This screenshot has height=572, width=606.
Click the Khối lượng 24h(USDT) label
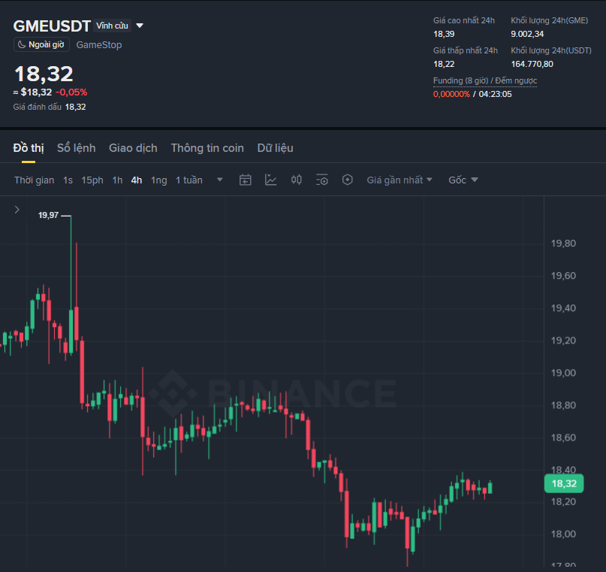pos(551,50)
